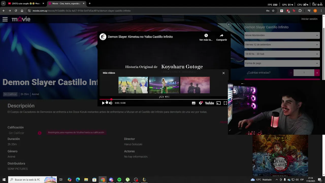
Task: Click the Compartir share arrow
Action: [221, 36]
